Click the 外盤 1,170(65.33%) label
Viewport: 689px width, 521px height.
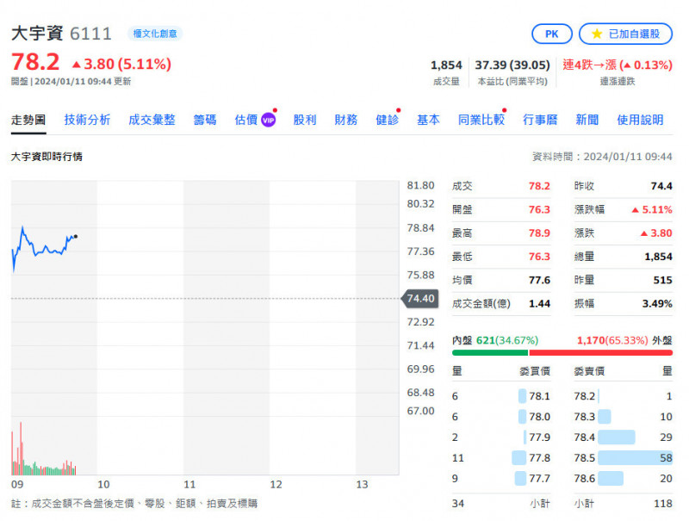624,340
